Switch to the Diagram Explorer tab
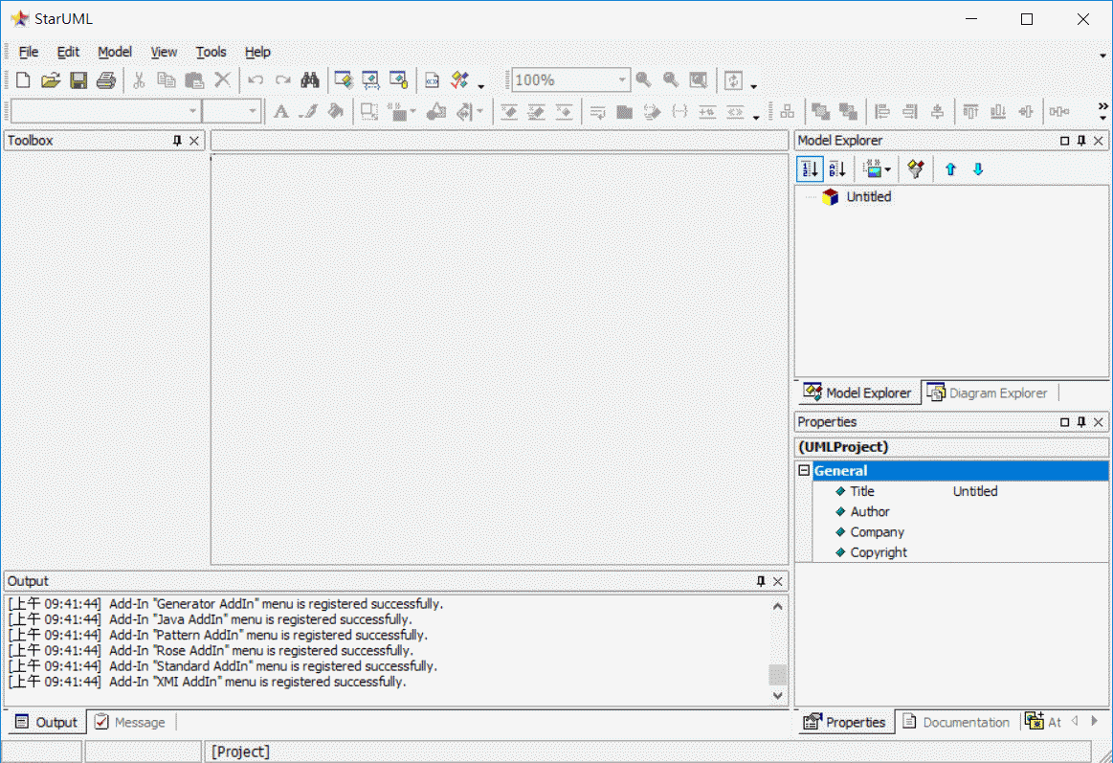This screenshot has width=1113, height=763. point(988,393)
